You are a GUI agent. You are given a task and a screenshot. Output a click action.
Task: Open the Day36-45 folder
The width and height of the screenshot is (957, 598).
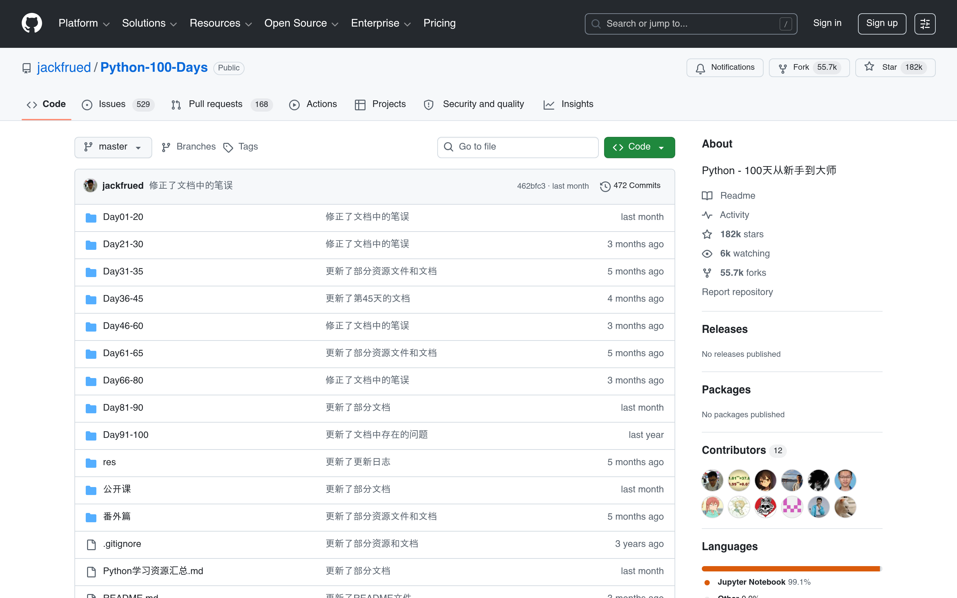click(123, 299)
